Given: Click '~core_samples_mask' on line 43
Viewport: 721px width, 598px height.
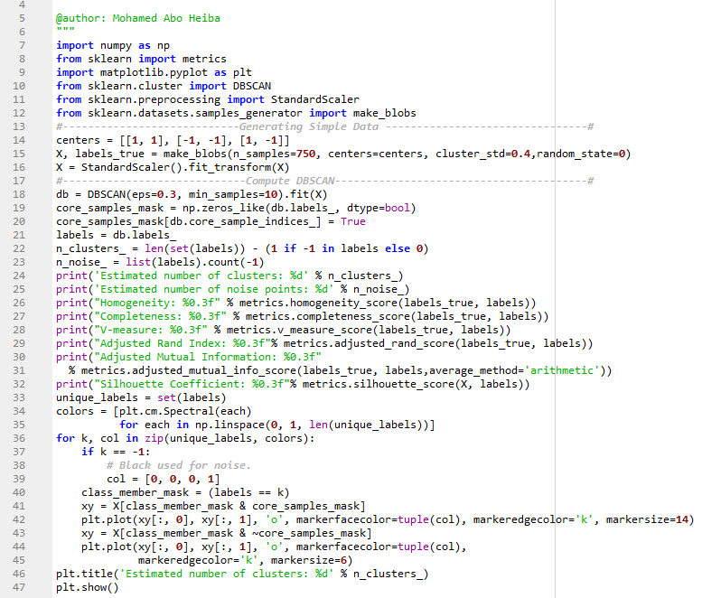Looking at the screenshot, I should click(x=308, y=533).
